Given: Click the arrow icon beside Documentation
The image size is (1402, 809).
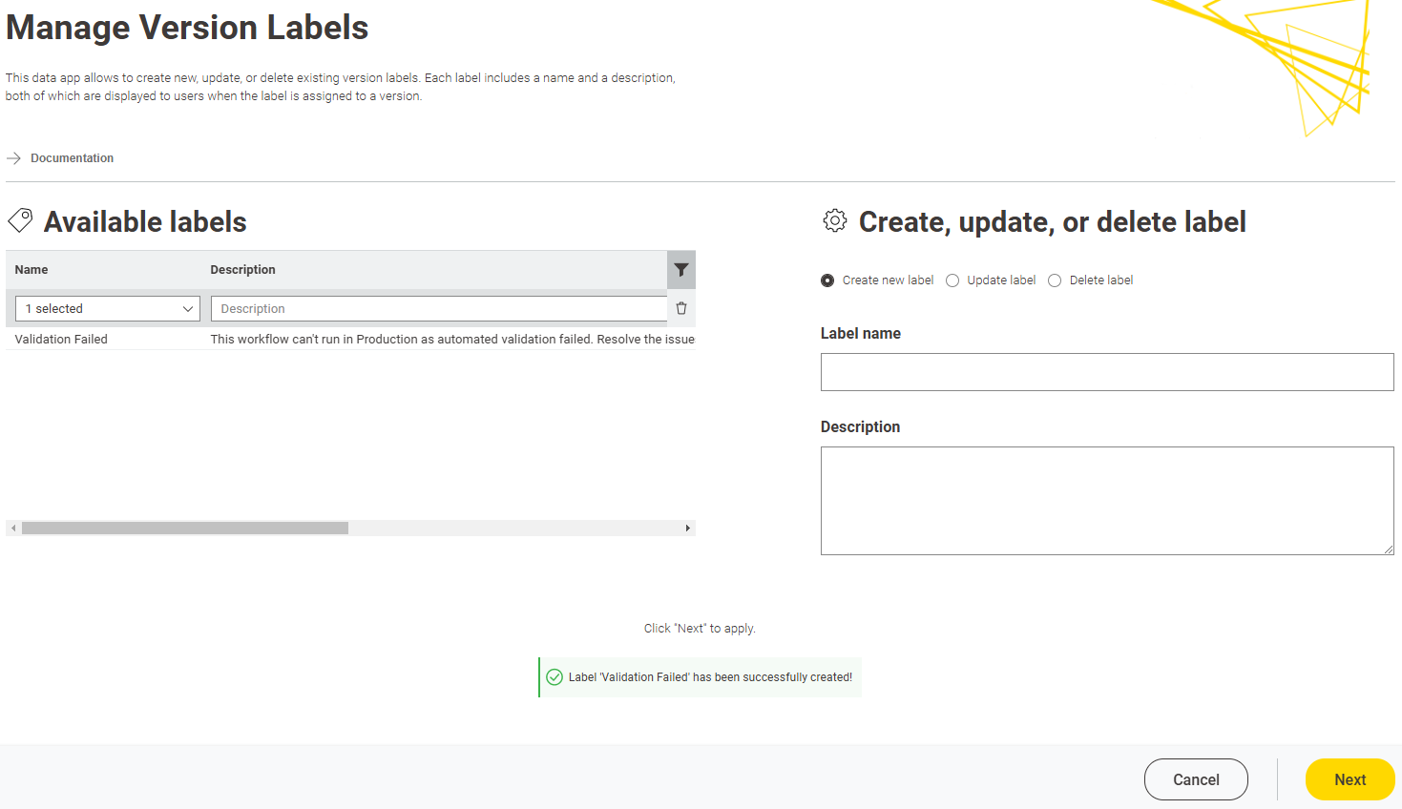Looking at the screenshot, I should coord(13,158).
